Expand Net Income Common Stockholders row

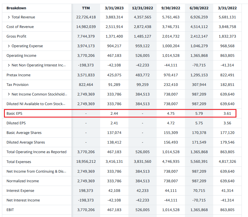click(x=9, y=94)
